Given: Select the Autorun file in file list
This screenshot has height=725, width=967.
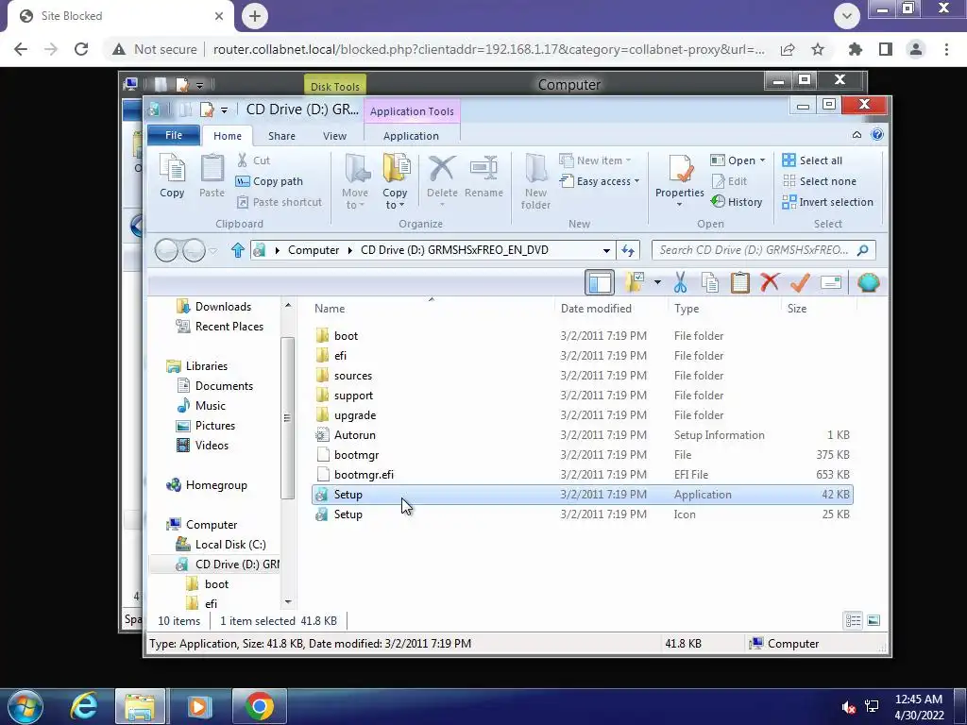Looking at the screenshot, I should 582,435.
